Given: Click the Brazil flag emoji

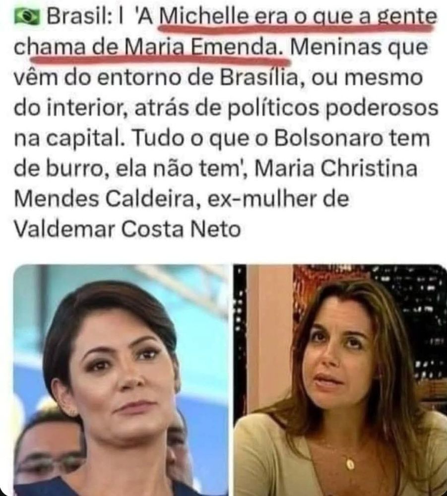Looking at the screenshot, I should pyautogui.click(x=27, y=17).
